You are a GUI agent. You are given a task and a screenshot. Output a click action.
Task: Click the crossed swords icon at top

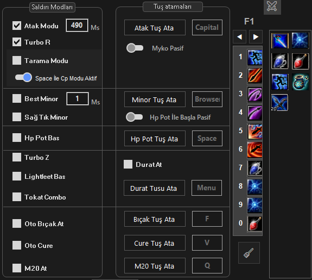272,7
